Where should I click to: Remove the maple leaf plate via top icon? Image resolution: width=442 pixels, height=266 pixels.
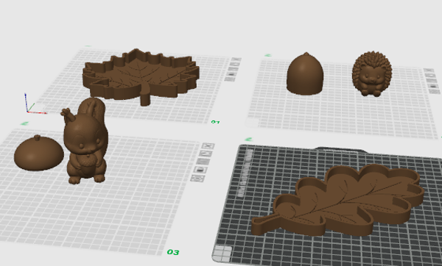click(x=236, y=60)
